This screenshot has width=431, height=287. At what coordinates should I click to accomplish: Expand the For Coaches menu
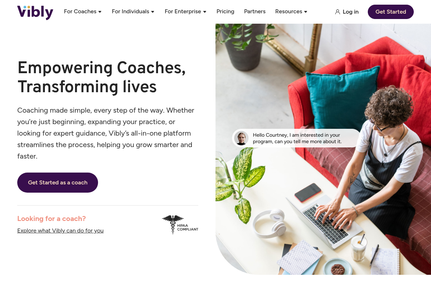tap(80, 11)
